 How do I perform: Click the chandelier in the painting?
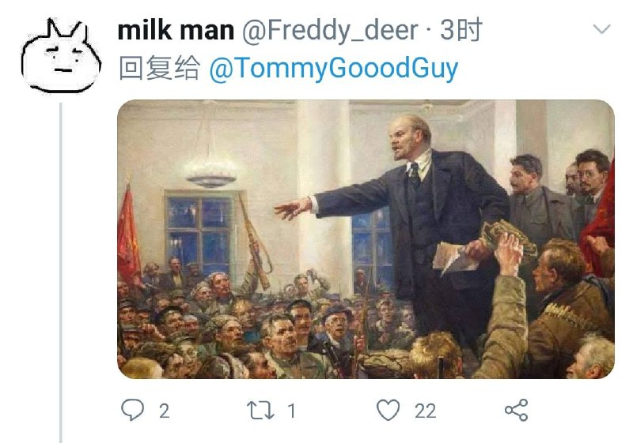[211, 171]
